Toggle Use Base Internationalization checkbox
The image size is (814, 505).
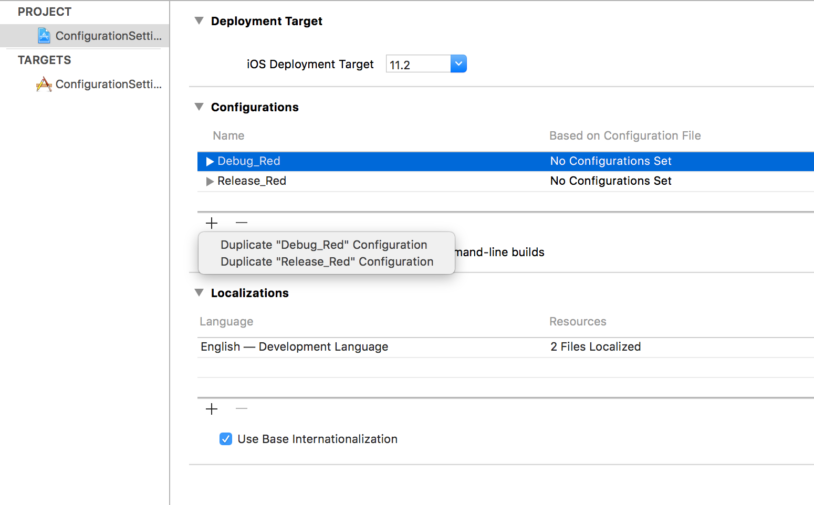click(x=226, y=439)
